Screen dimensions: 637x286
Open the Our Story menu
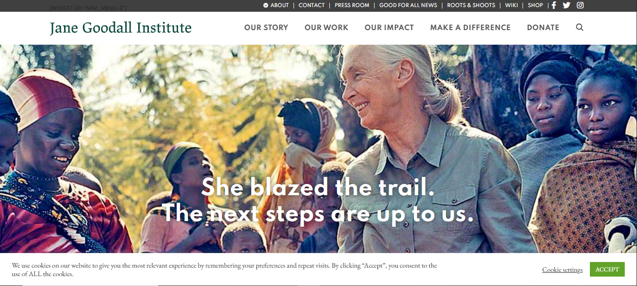[x=266, y=27]
